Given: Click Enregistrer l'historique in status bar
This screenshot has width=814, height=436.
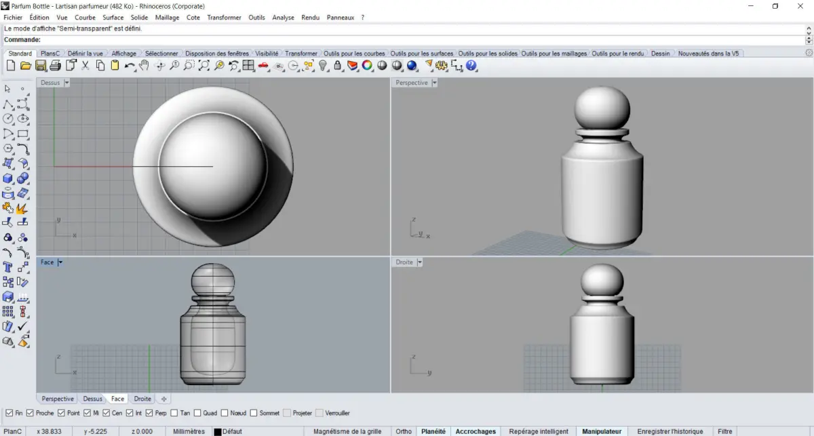Looking at the screenshot, I should 670,431.
